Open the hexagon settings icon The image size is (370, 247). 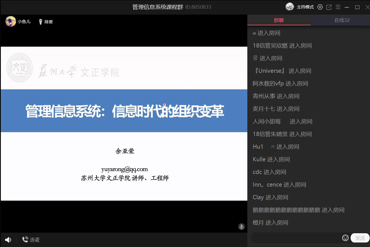[x=320, y=7]
